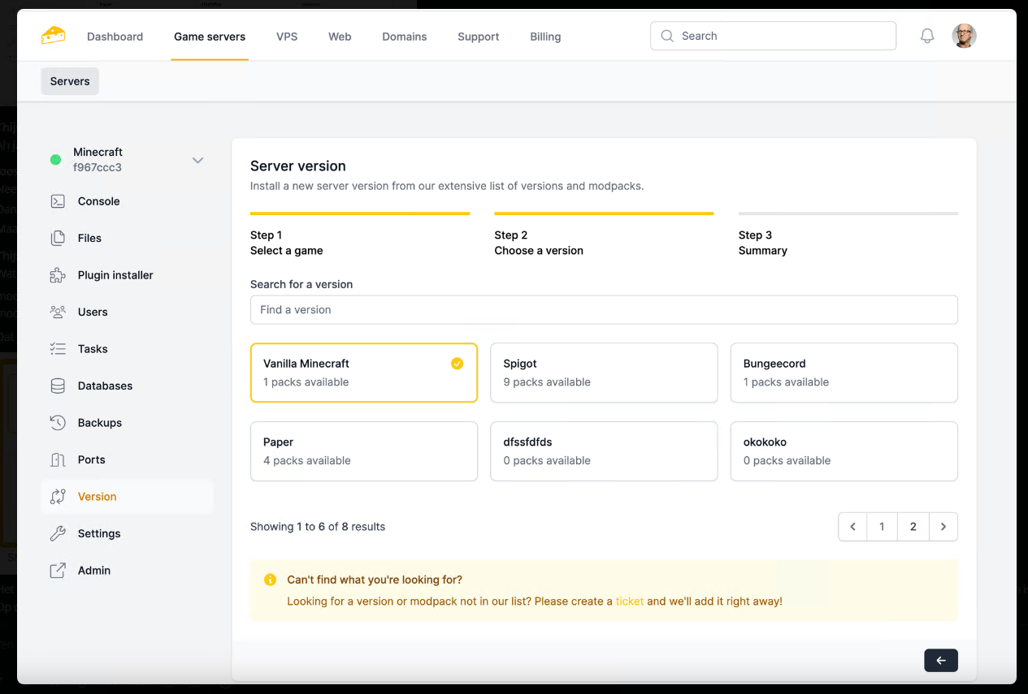This screenshot has width=1028, height=694.
Task: Open Files via the documents icon
Action: pyautogui.click(x=58, y=238)
